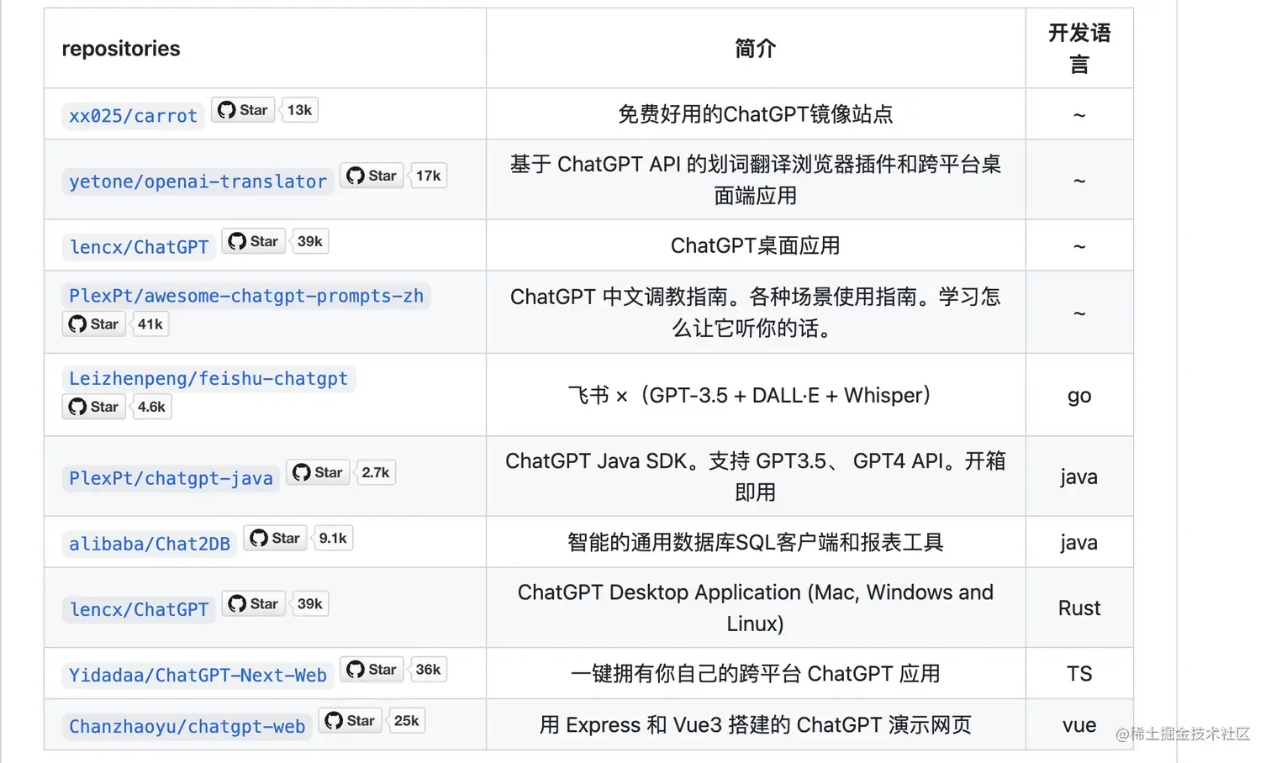Star the xx025/carrot repository
The width and height of the screenshot is (1271, 763).
pyautogui.click(x=243, y=110)
